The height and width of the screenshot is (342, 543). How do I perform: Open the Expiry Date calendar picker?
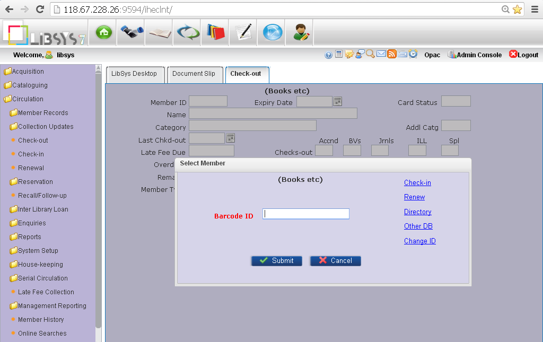coord(337,101)
